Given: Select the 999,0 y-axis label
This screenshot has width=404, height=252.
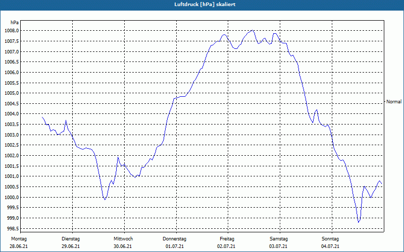Looking at the screenshot, I should click(x=13, y=218).
